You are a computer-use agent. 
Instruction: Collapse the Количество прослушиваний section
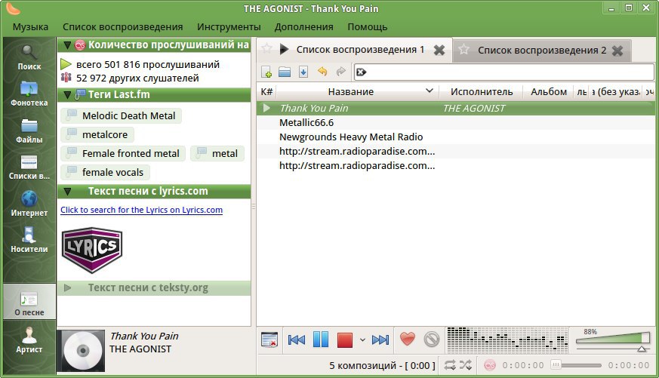coord(67,45)
